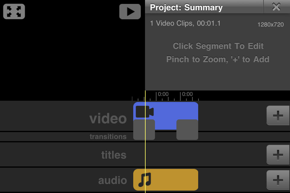Click the video track label
This screenshot has height=193, width=290.
coord(108,119)
